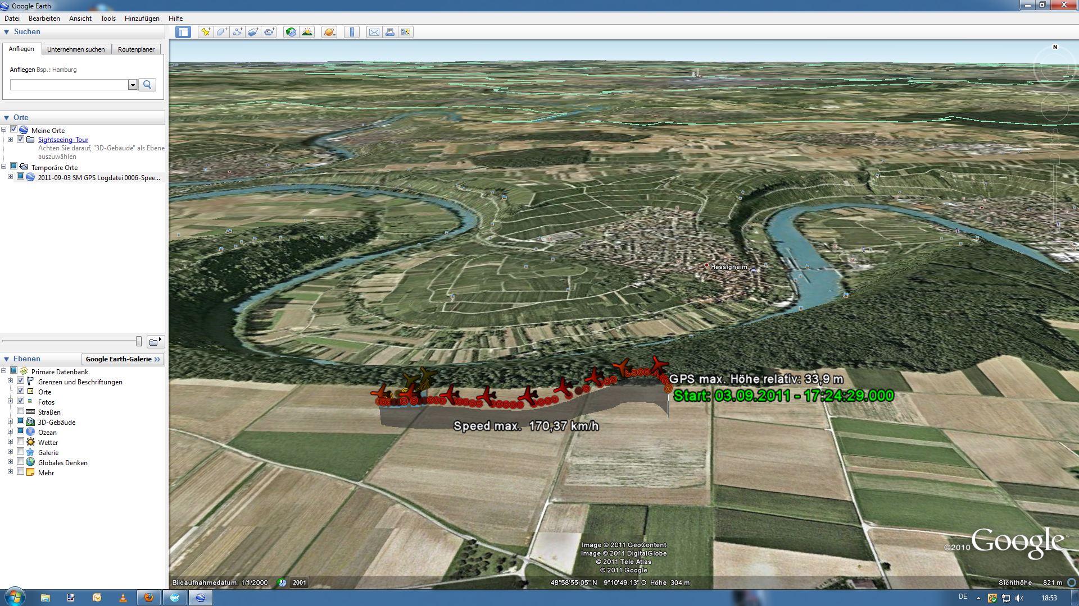Select the add path tool
The width and height of the screenshot is (1079, 606).
(x=237, y=32)
